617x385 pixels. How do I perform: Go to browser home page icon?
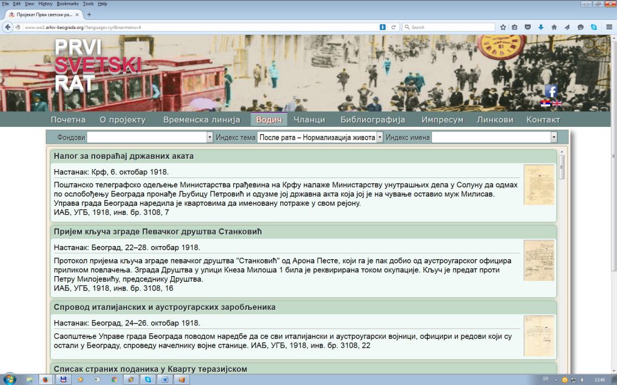[x=554, y=27]
